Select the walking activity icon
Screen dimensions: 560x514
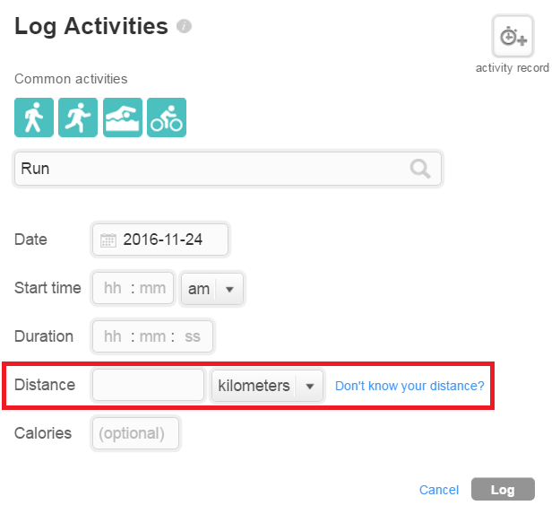click(34, 118)
